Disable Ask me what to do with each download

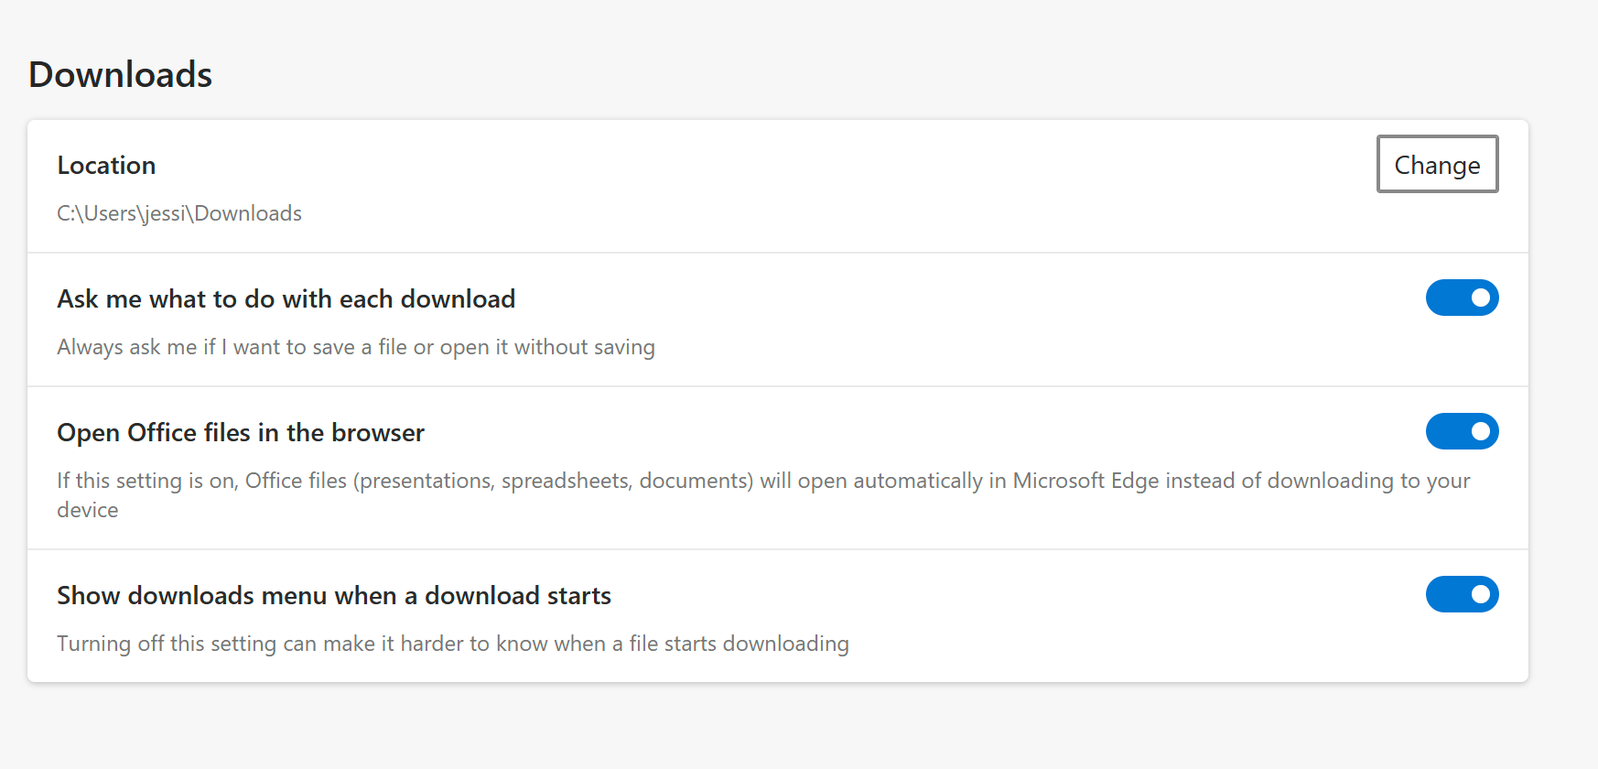[1462, 298]
